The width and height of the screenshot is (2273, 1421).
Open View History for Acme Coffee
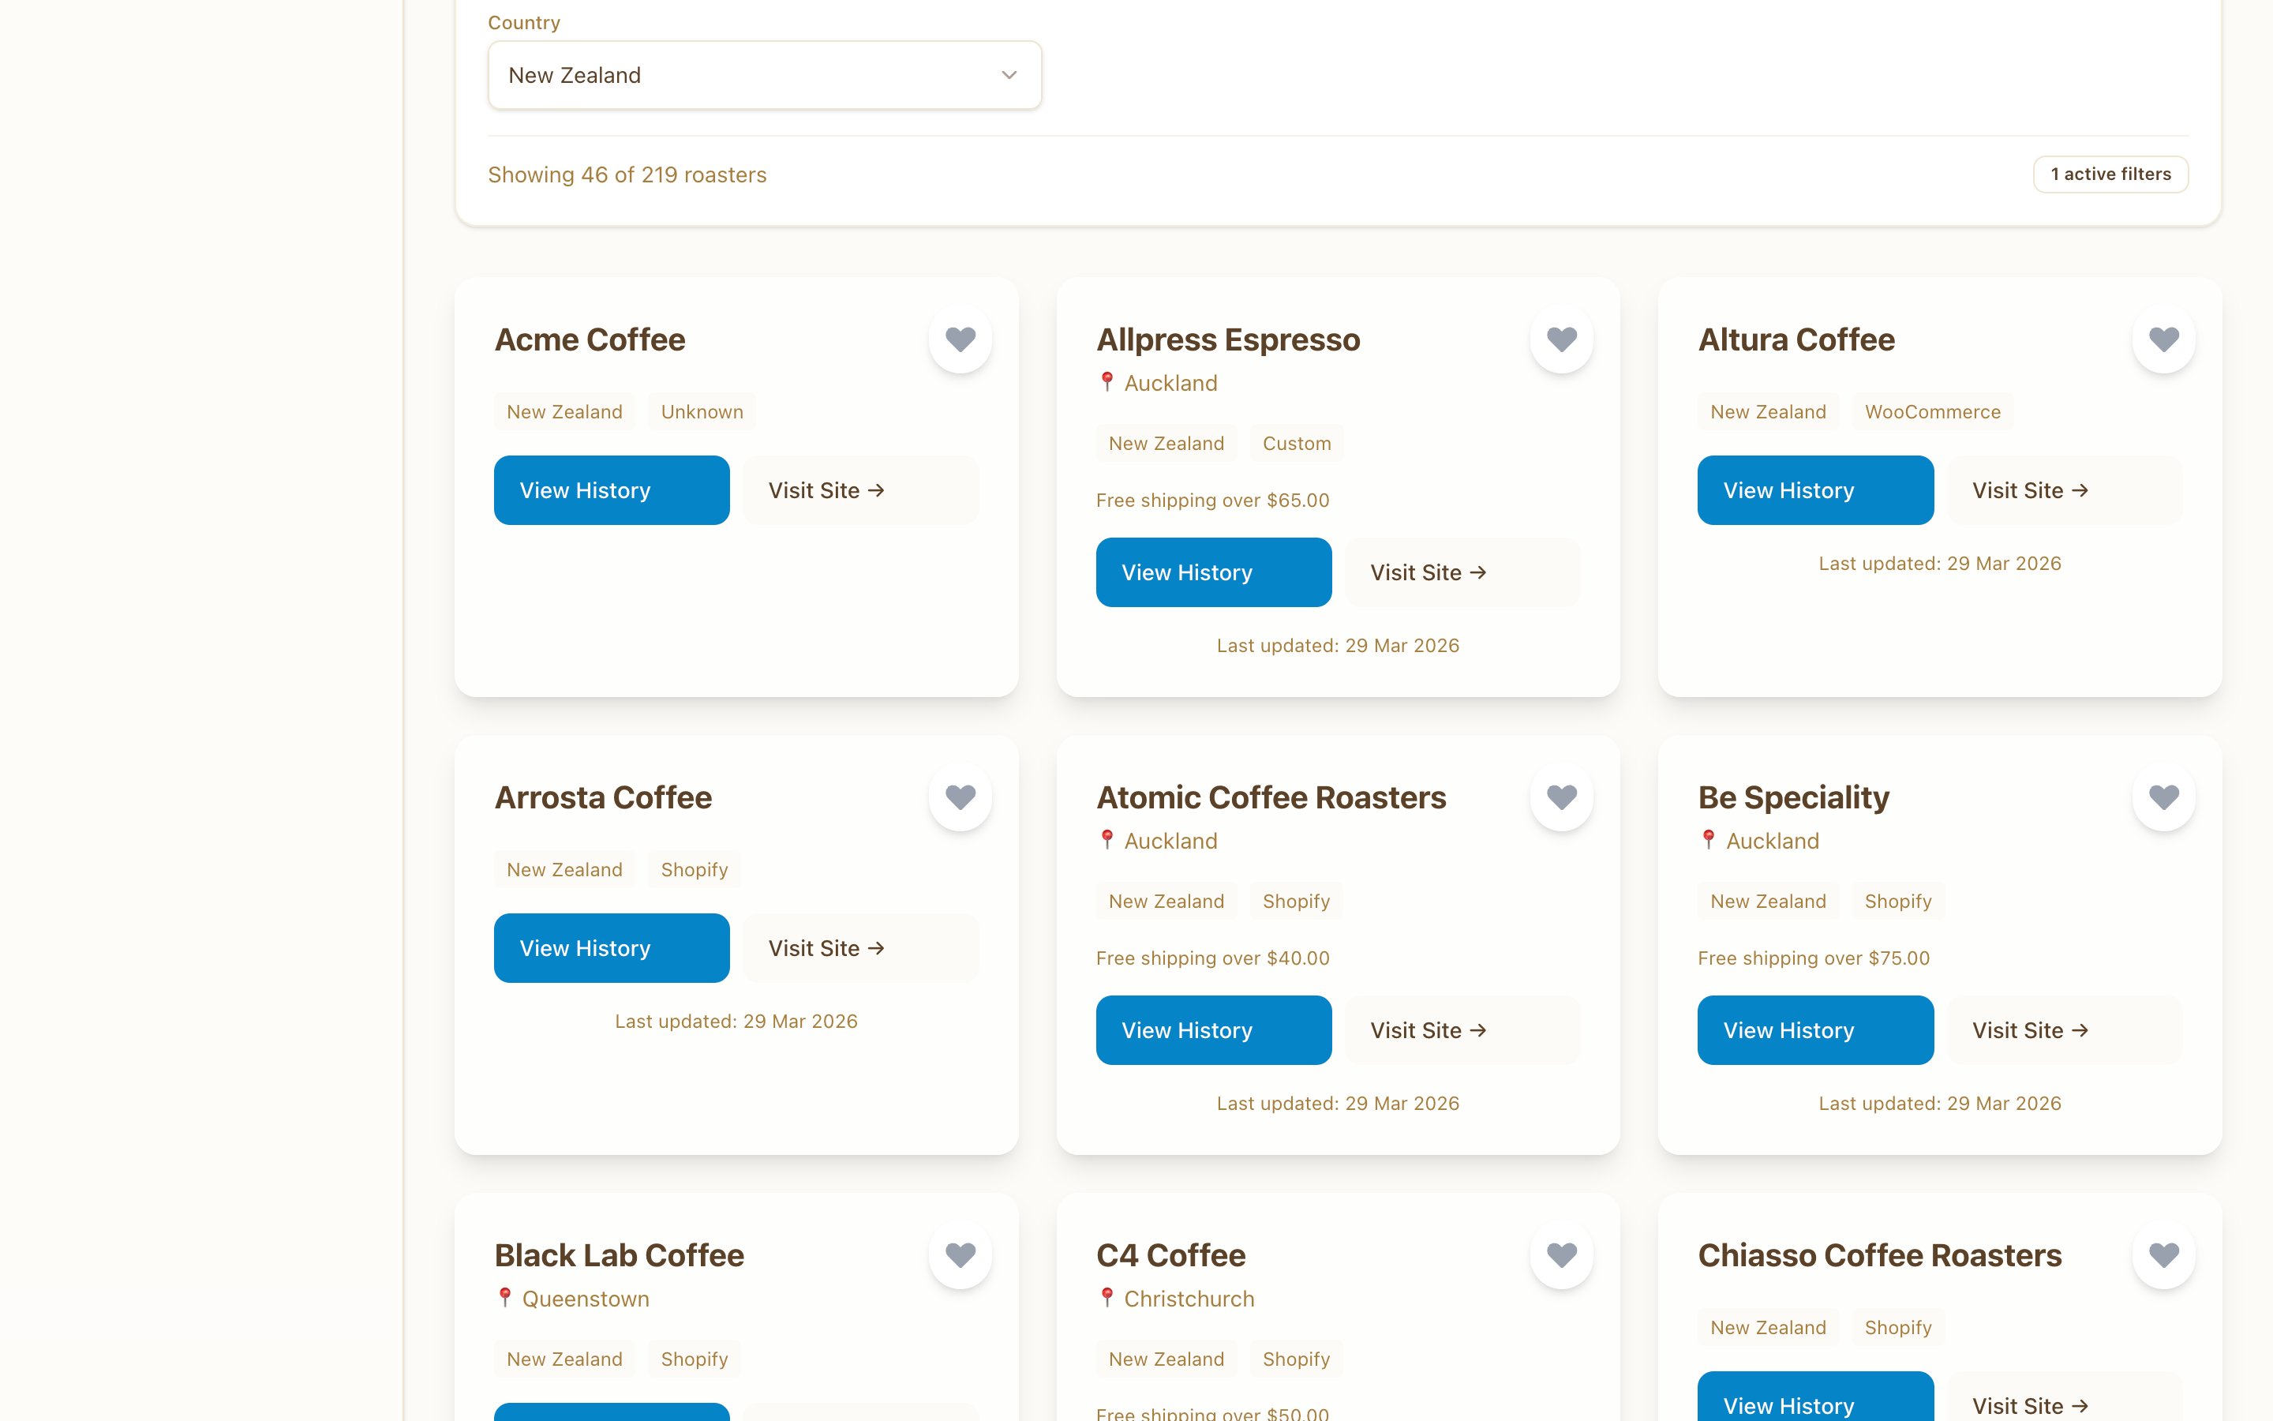click(612, 489)
